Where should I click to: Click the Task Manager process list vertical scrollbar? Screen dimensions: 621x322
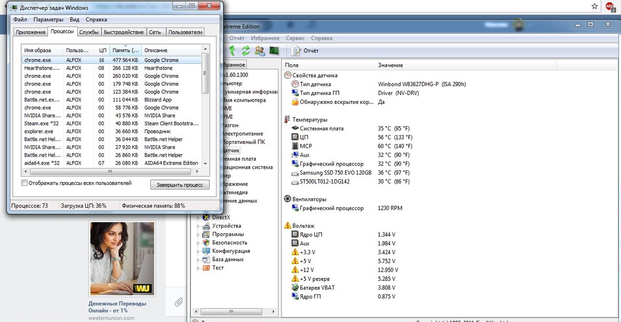(205, 105)
